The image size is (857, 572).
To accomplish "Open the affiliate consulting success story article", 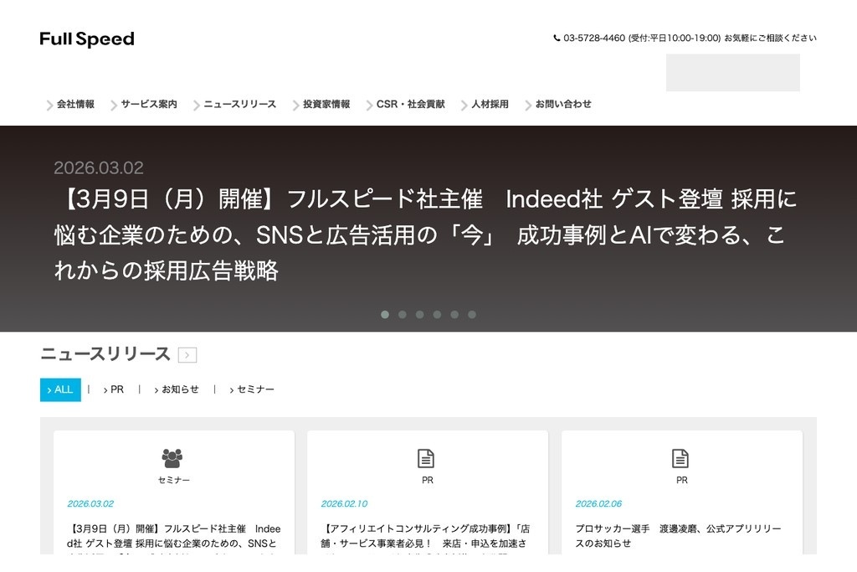I will [425, 536].
